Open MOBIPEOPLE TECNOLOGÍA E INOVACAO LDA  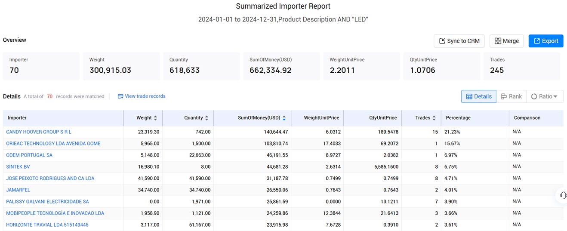pos(55,213)
